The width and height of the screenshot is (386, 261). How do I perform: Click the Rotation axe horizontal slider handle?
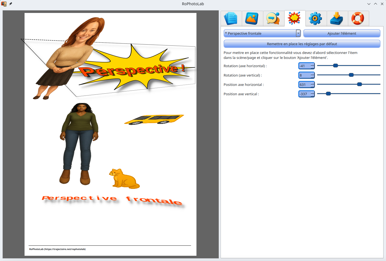[336, 66]
